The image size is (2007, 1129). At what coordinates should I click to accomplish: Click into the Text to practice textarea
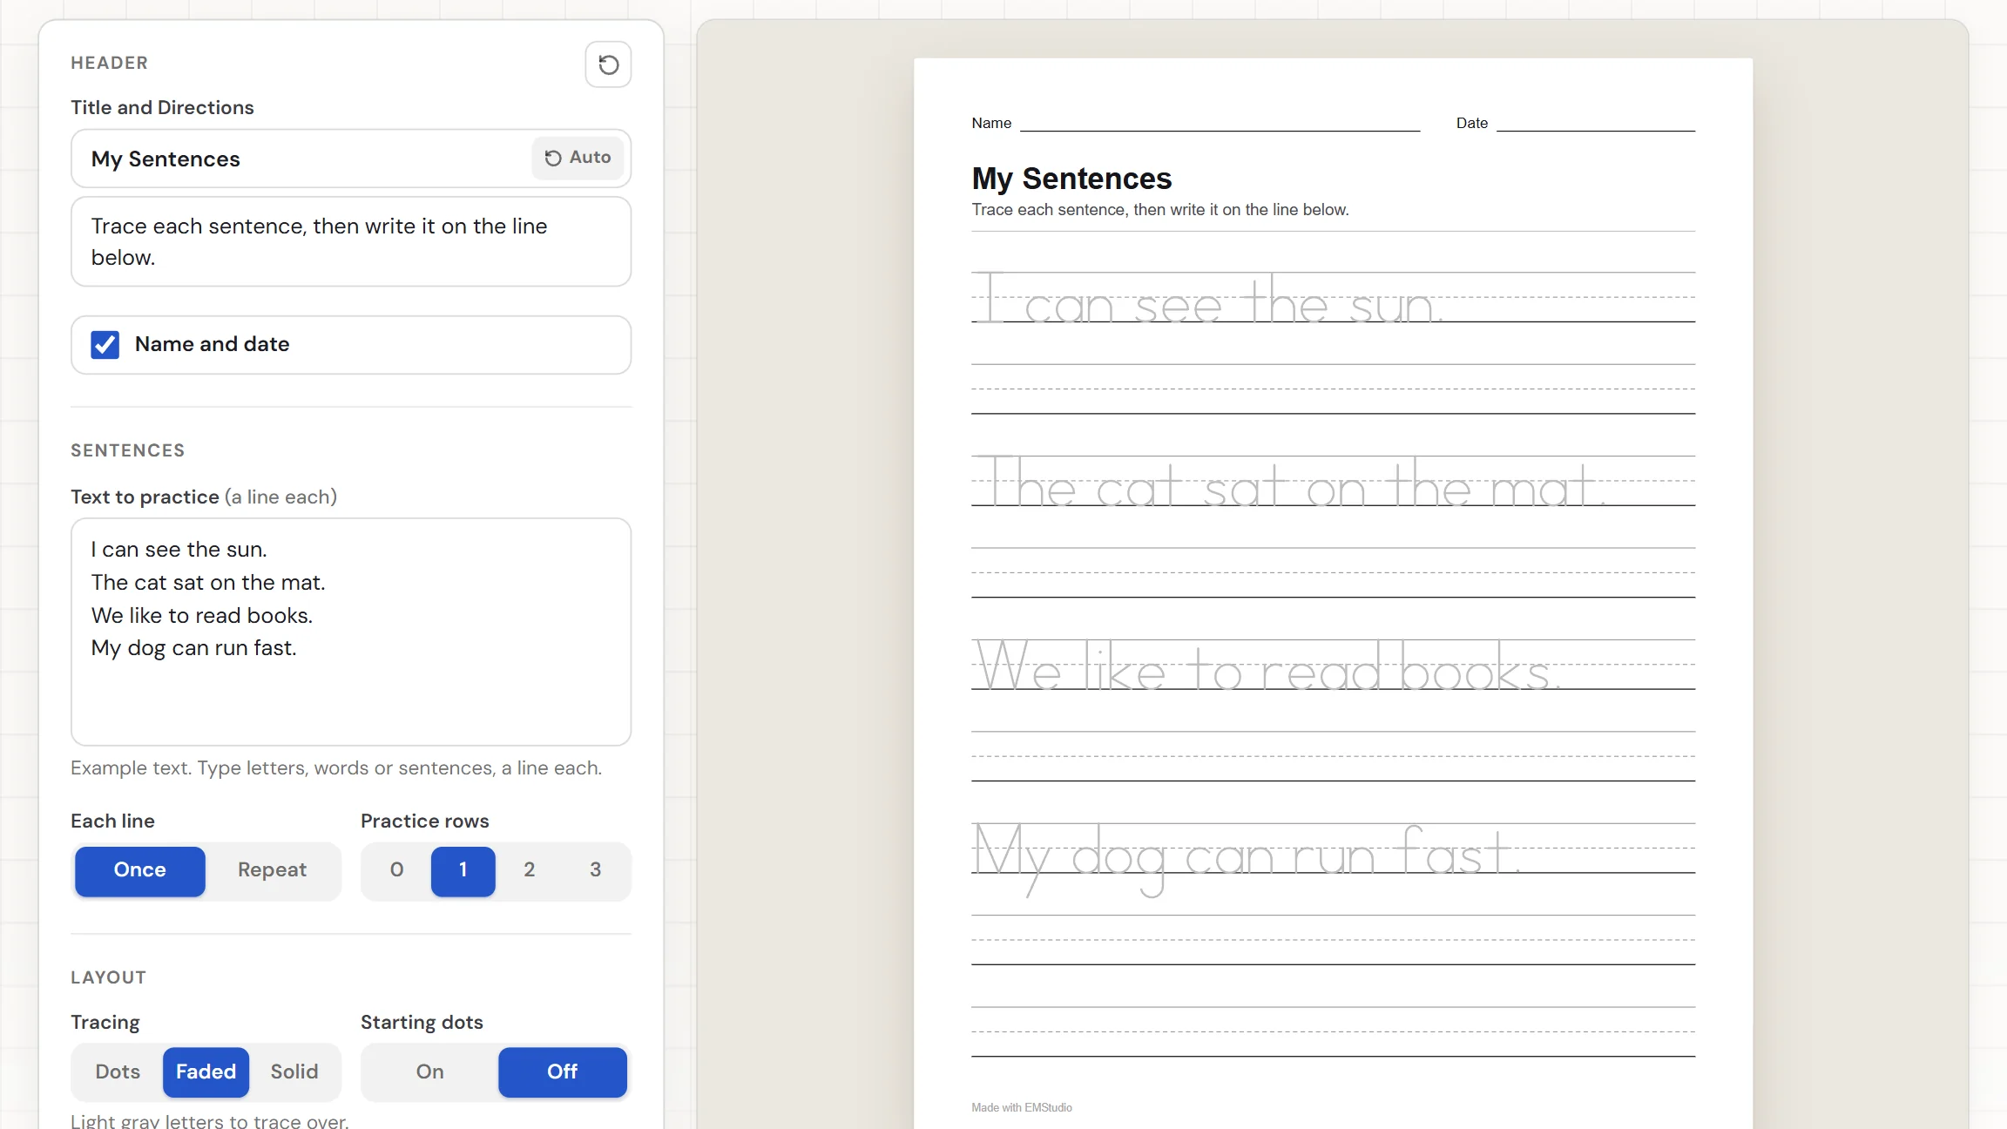[351, 632]
